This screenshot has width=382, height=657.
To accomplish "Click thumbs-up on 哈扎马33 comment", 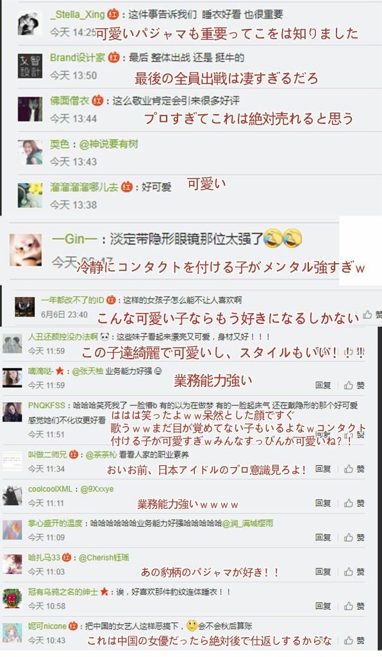I will [348, 572].
